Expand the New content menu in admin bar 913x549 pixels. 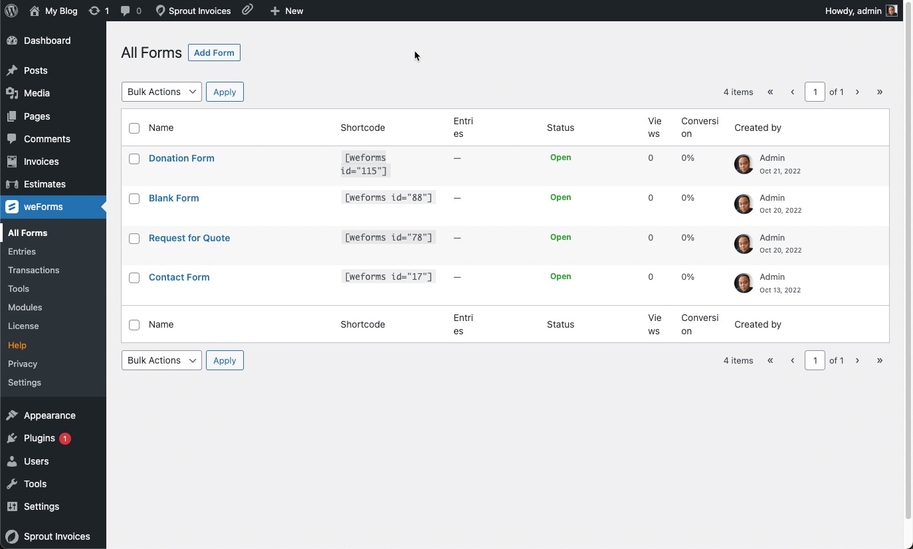point(286,11)
